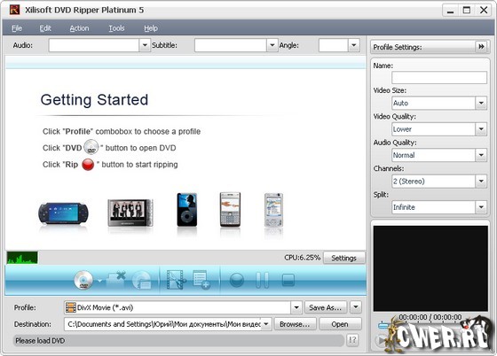Click the profile Name input field

439,77
